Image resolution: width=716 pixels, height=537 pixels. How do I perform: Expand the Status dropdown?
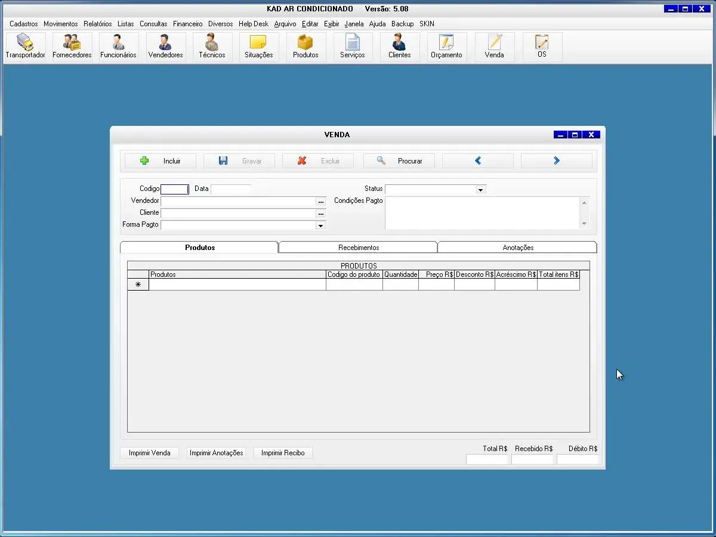coord(480,190)
